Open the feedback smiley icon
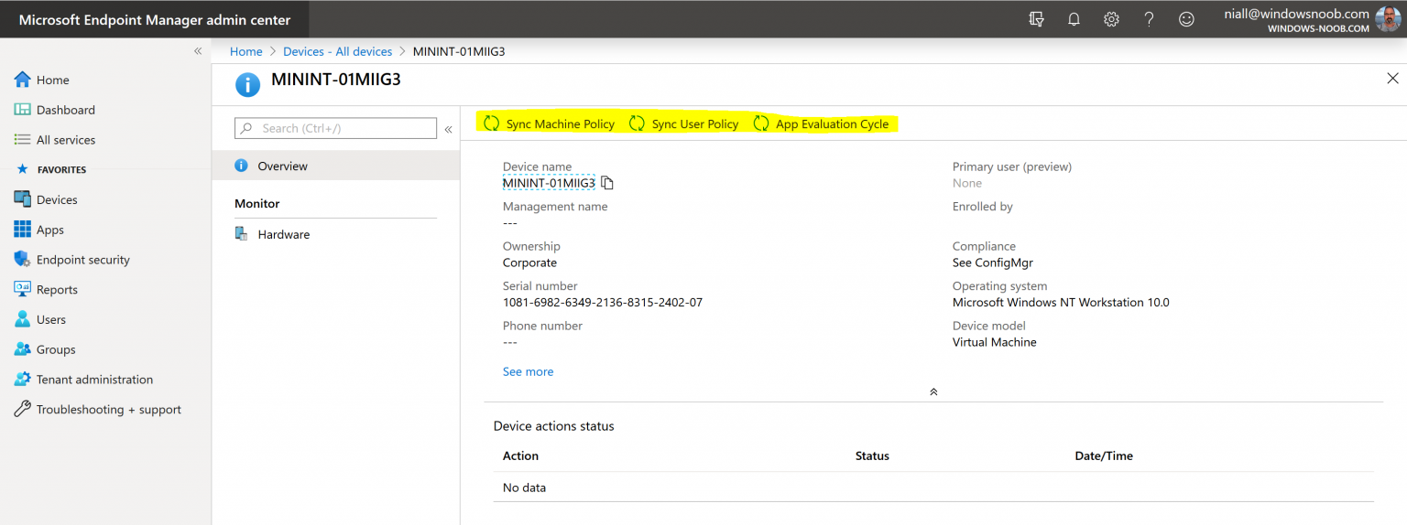Viewport: 1407px width, 525px height. click(x=1186, y=19)
